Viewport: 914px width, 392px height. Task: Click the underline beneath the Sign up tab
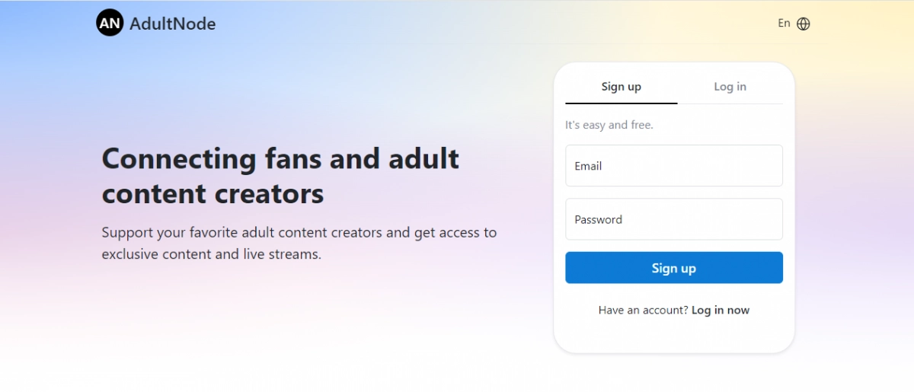pyautogui.click(x=621, y=103)
